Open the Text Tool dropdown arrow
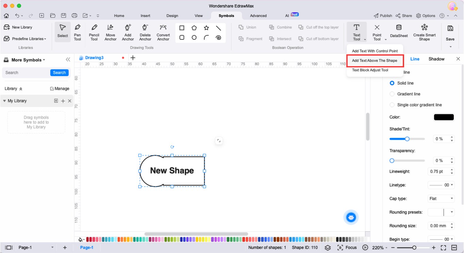The height and width of the screenshot is (253, 464). pyautogui.click(x=365, y=39)
